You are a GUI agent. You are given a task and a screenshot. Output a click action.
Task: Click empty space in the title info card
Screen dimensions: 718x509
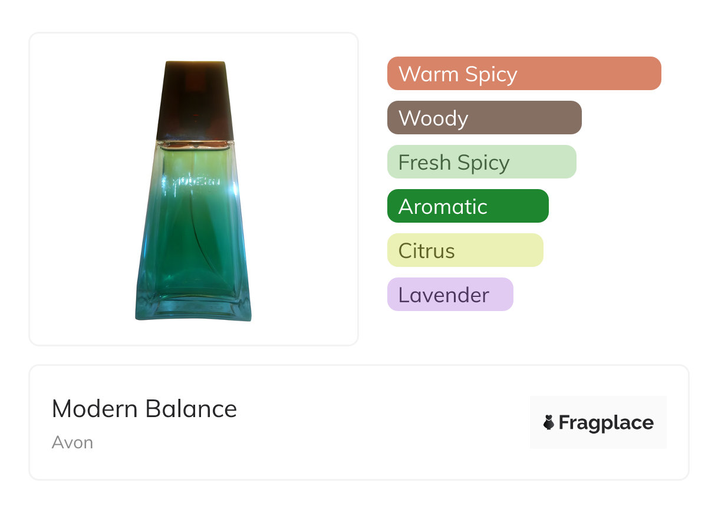click(x=383, y=422)
